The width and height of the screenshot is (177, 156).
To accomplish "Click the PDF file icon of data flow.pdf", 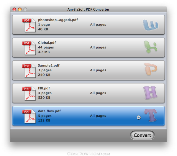I will pyautogui.click(x=29, y=116).
